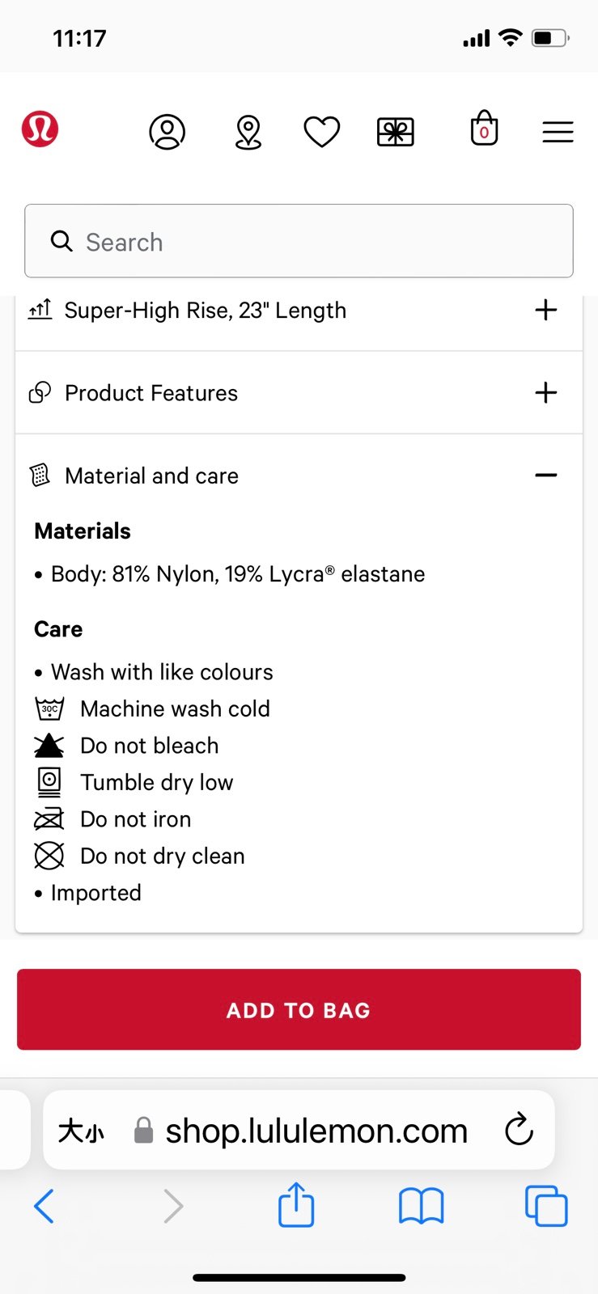Open the hamburger menu
Image resolution: width=598 pixels, height=1294 pixels.
point(558,132)
